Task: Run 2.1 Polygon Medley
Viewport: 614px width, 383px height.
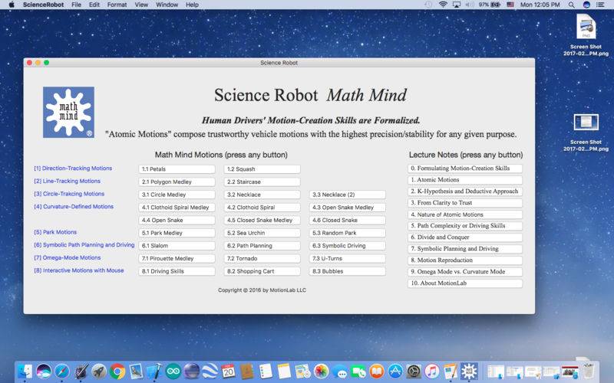Action: coord(177,182)
